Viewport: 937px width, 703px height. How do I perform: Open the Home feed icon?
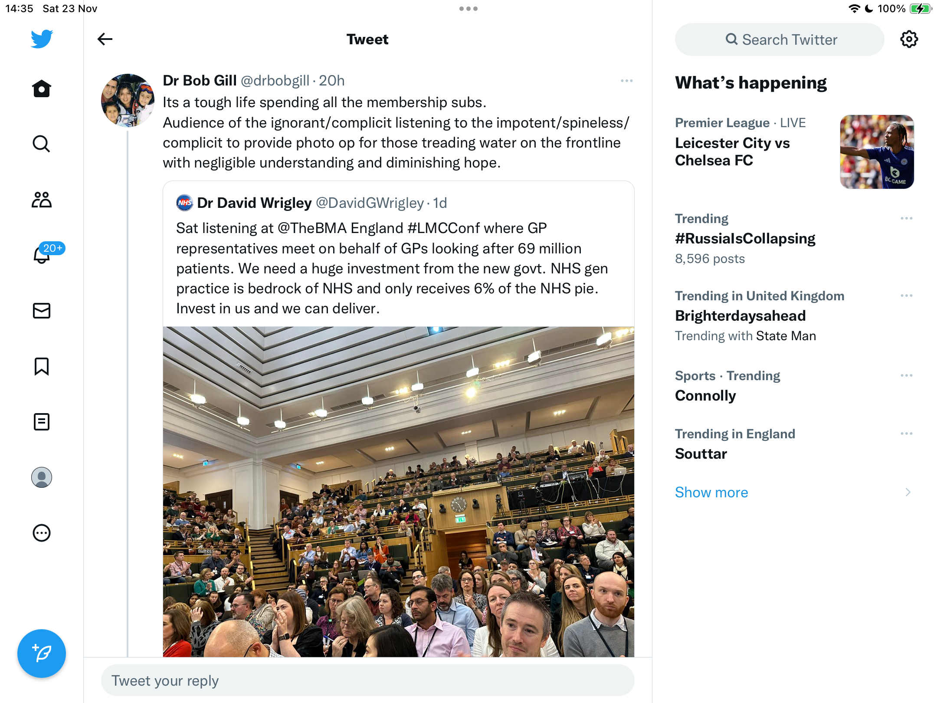click(x=42, y=89)
